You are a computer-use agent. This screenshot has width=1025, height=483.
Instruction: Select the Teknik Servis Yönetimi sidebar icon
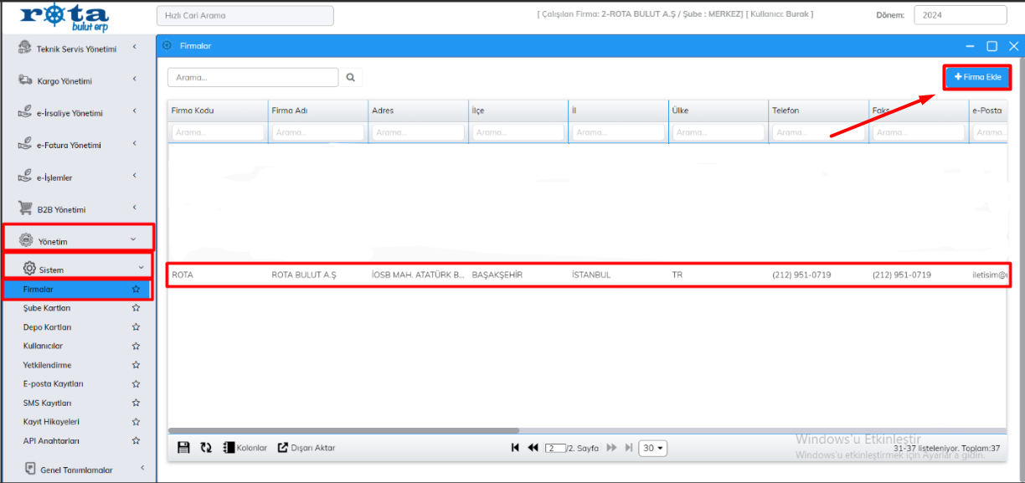[23, 49]
